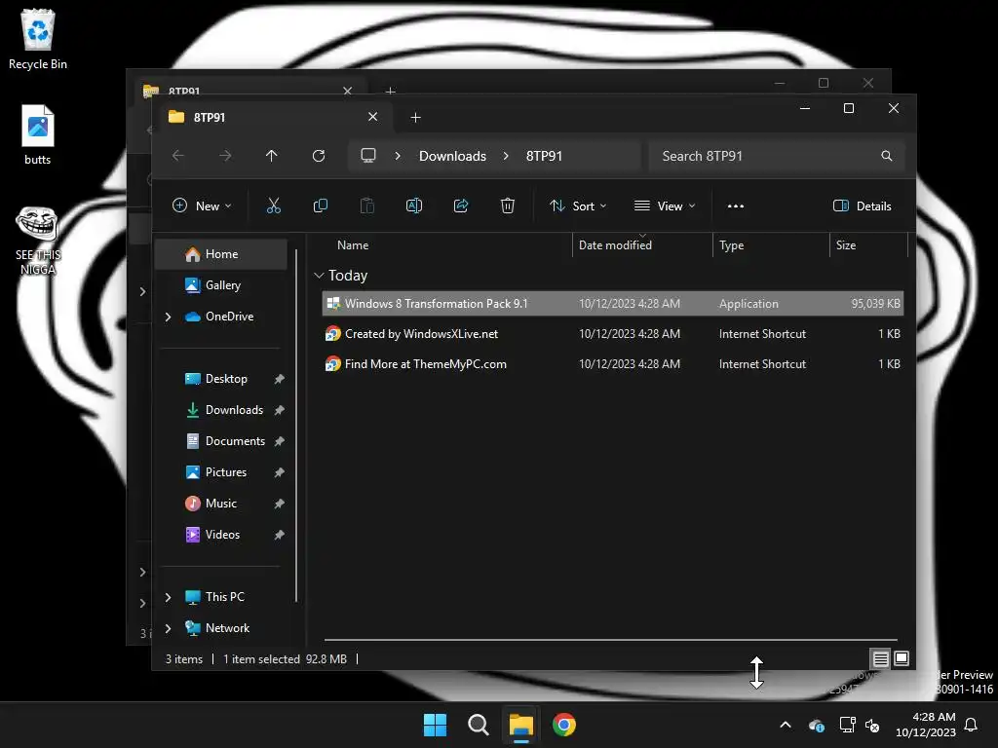
Task: Add a new tab in front window
Action: (415, 117)
